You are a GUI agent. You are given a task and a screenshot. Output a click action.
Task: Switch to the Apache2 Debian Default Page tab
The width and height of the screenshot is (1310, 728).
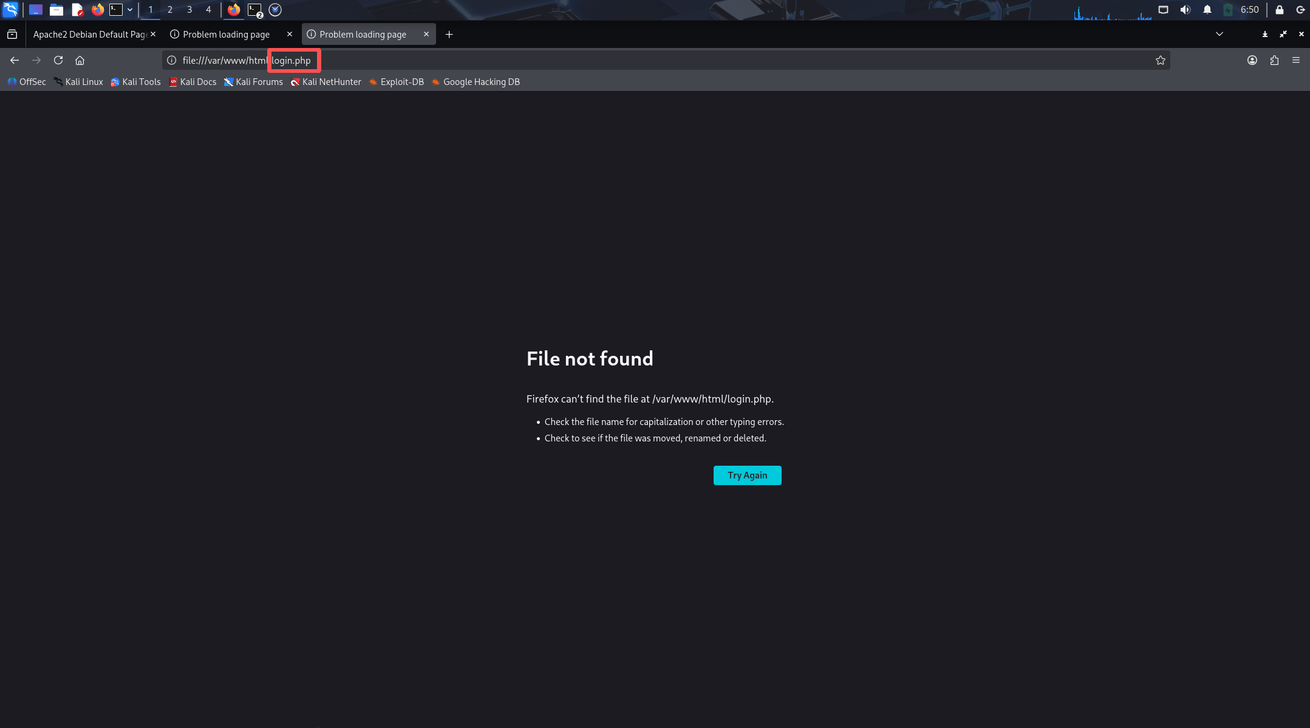point(90,35)
